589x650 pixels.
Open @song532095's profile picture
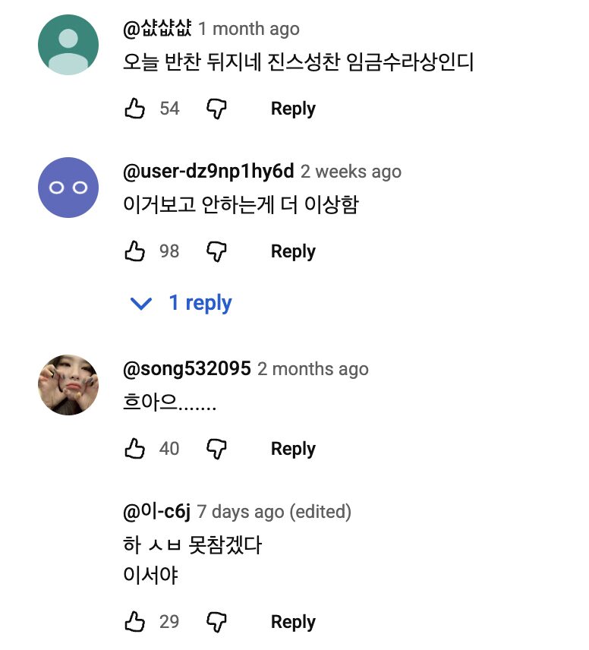tap(68, 385)
